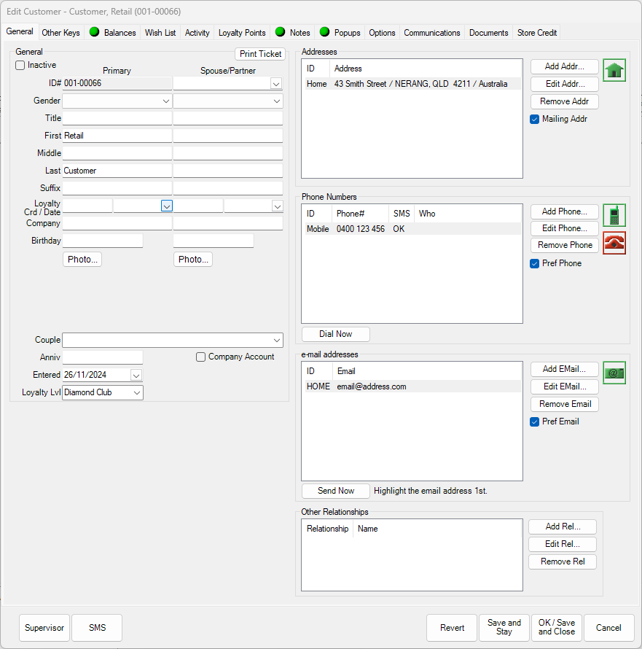
Task: Open the Communications tab
Action: click(x=431, y=31)
